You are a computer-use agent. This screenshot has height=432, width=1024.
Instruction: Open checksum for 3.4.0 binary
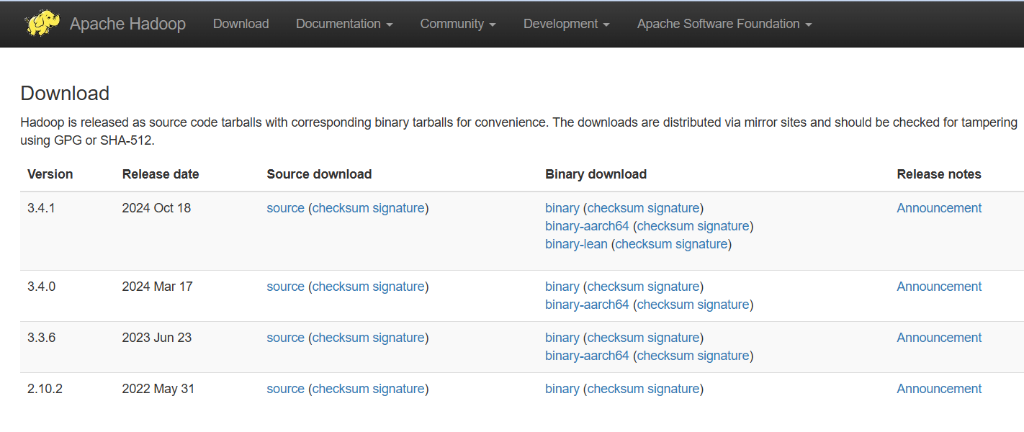coord(616,287)
